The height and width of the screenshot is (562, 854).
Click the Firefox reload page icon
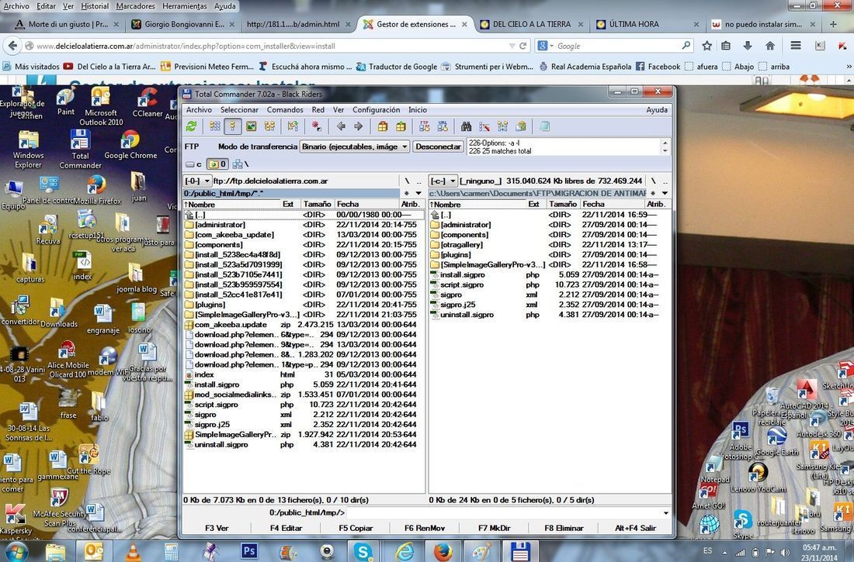pos(522,47)
